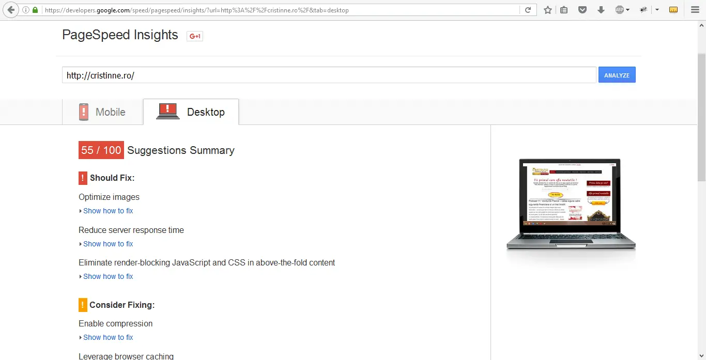Click the Firebug bug icon
This screenshot has height=360, width=706.
click(x=643, y=10)
